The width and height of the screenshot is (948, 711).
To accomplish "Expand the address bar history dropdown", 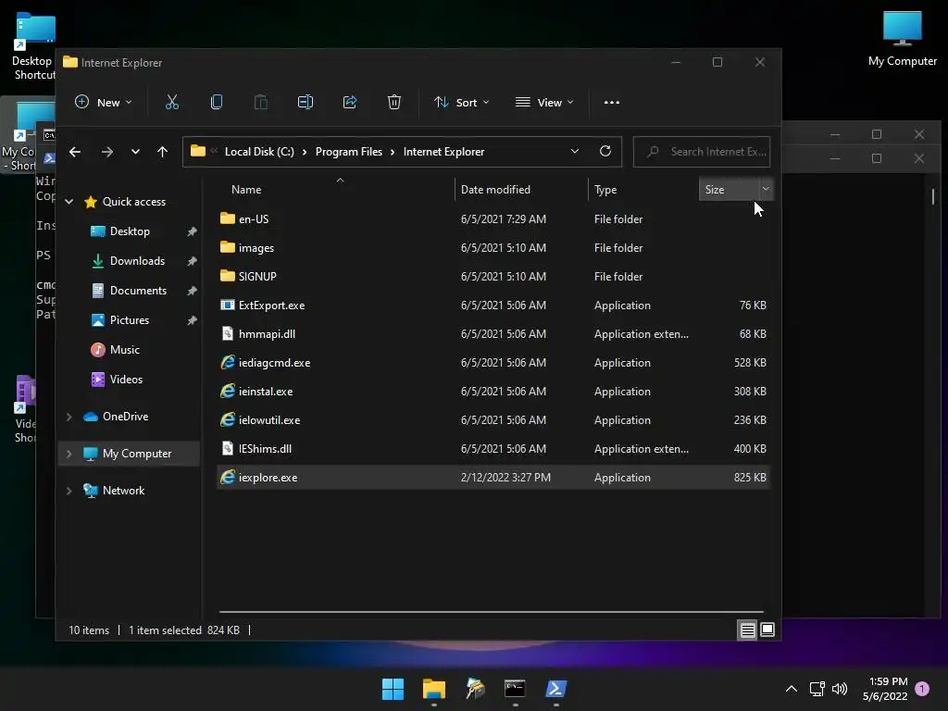I will click(x=575, y=151).
